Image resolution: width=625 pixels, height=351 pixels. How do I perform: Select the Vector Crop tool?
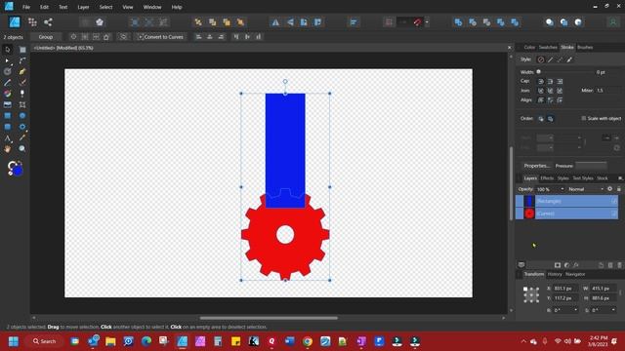click(x=22, y=104)
